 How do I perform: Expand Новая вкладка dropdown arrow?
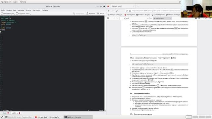coord(15,14)
